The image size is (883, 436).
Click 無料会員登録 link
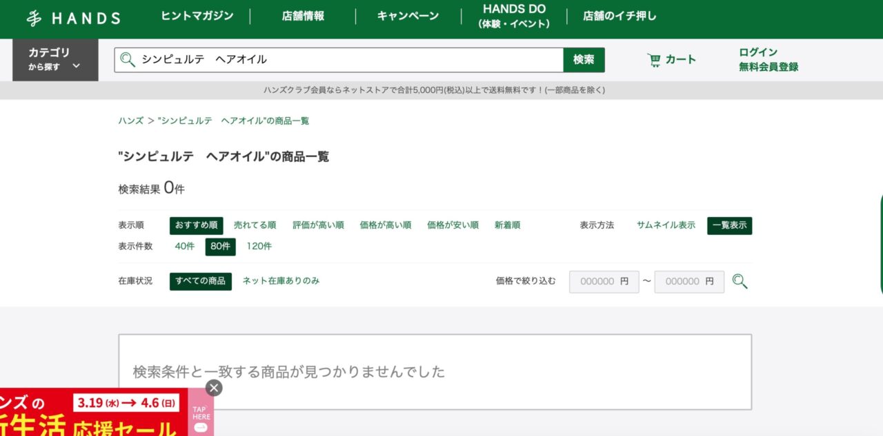(x=768, y=67)
